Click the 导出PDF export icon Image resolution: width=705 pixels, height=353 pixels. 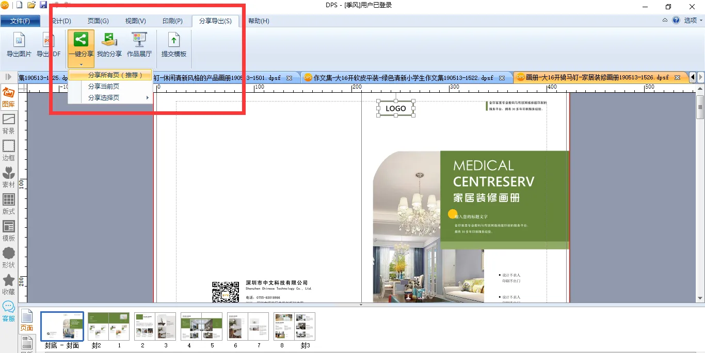[x=49, y=45]
